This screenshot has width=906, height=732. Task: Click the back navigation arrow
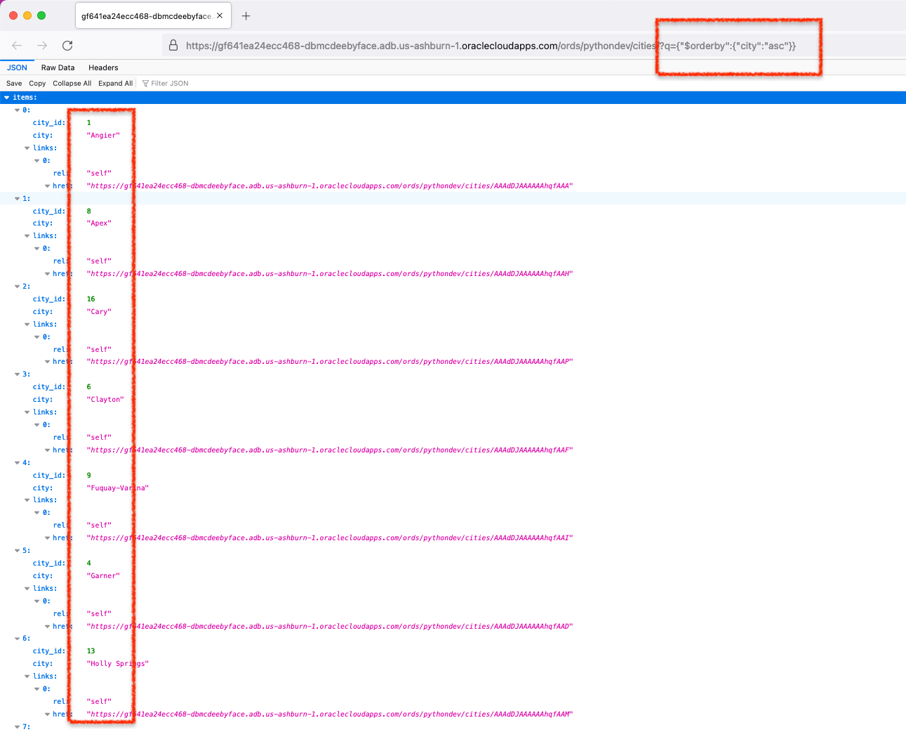point(17,45)
